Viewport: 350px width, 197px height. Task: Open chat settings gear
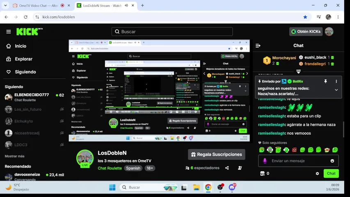click(x=317, y=173)
